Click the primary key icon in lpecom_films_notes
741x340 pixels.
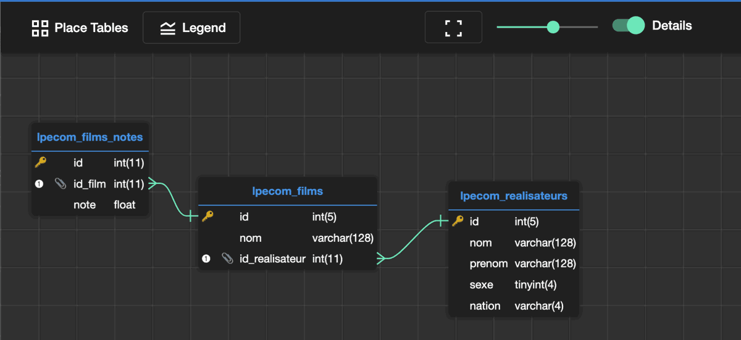tap(40, 162)
